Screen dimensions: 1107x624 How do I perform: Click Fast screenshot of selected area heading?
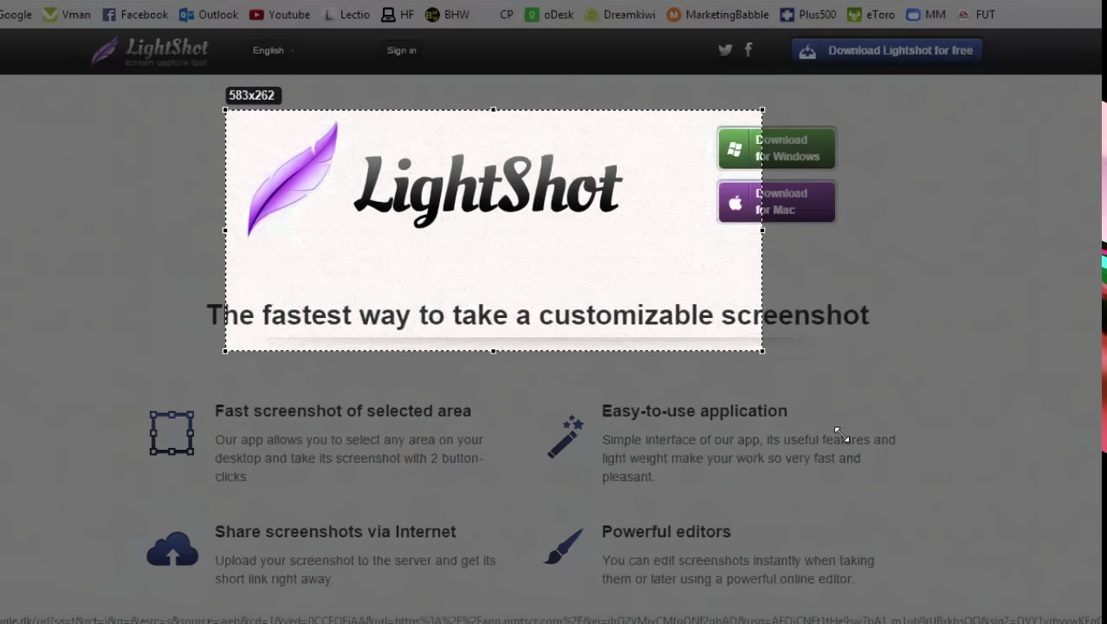pyautogui.click(x=343, y=411)
